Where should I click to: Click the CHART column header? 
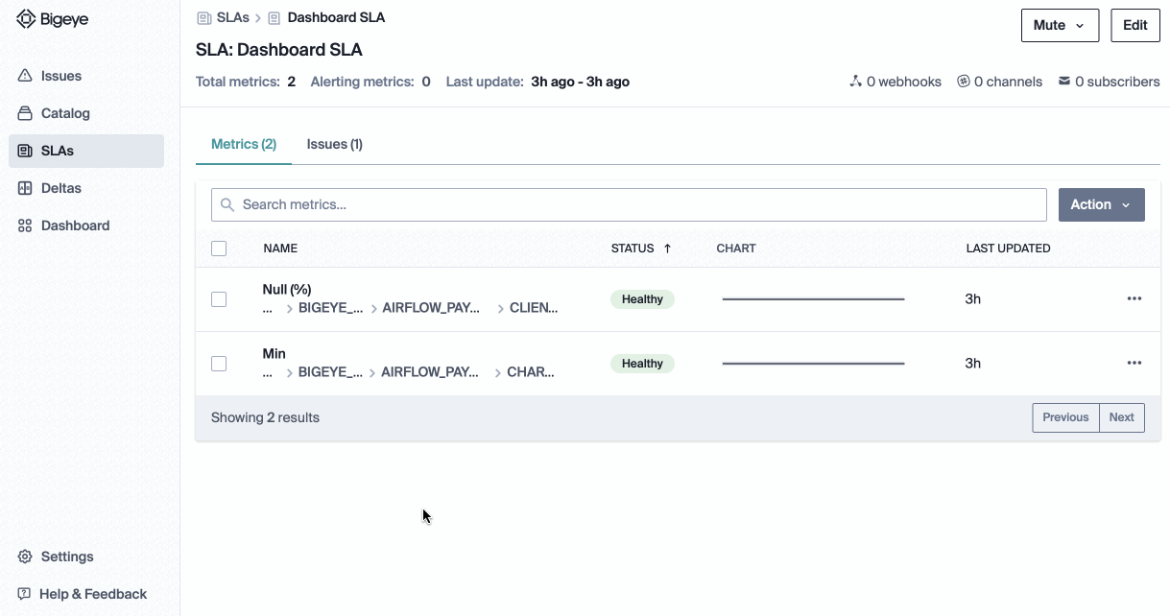(736, 249)
